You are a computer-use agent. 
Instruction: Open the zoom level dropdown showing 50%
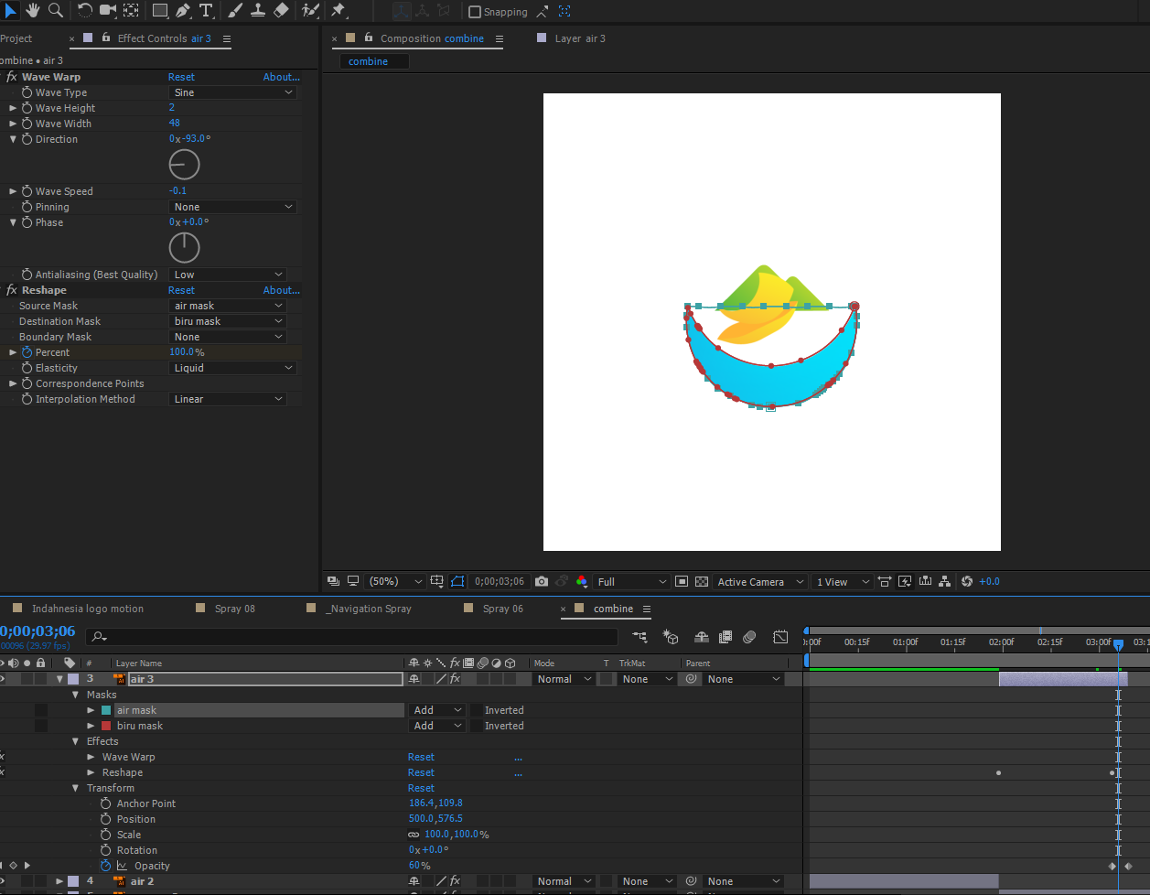pos(393,581)
